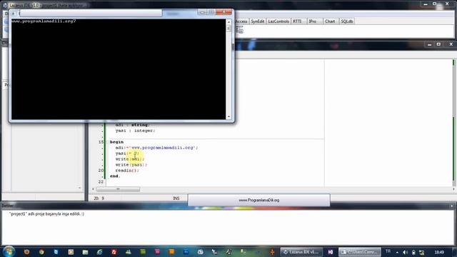Click the readln() code line
The height and width of the screenshot is (257, 457).
(x=127, y=171)
